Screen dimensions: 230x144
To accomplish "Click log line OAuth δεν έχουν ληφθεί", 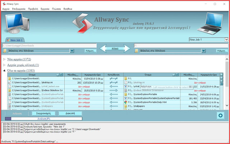I will pyautogui.click(x=34, y=124).
